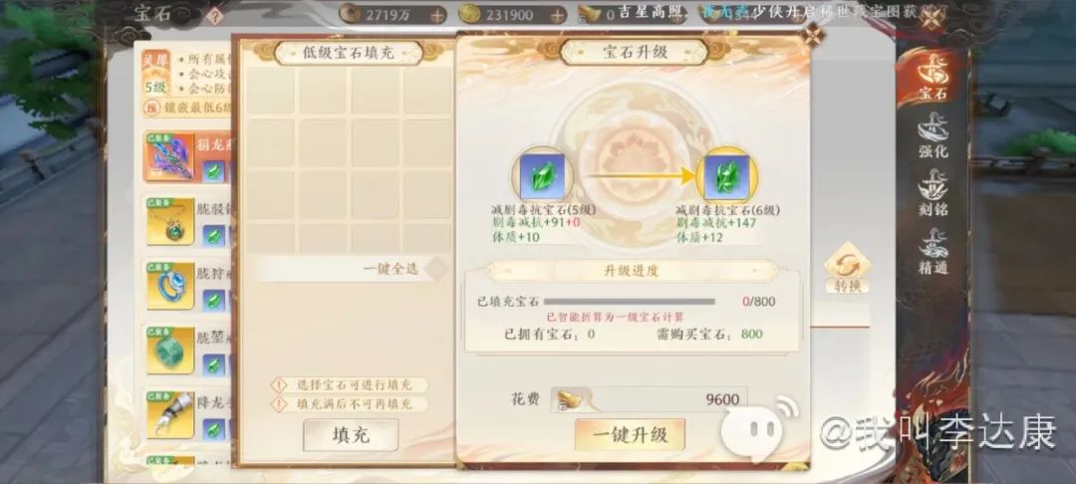Select the blue ring equipment item
The image size is (1076, 484).
coord(170,285)
